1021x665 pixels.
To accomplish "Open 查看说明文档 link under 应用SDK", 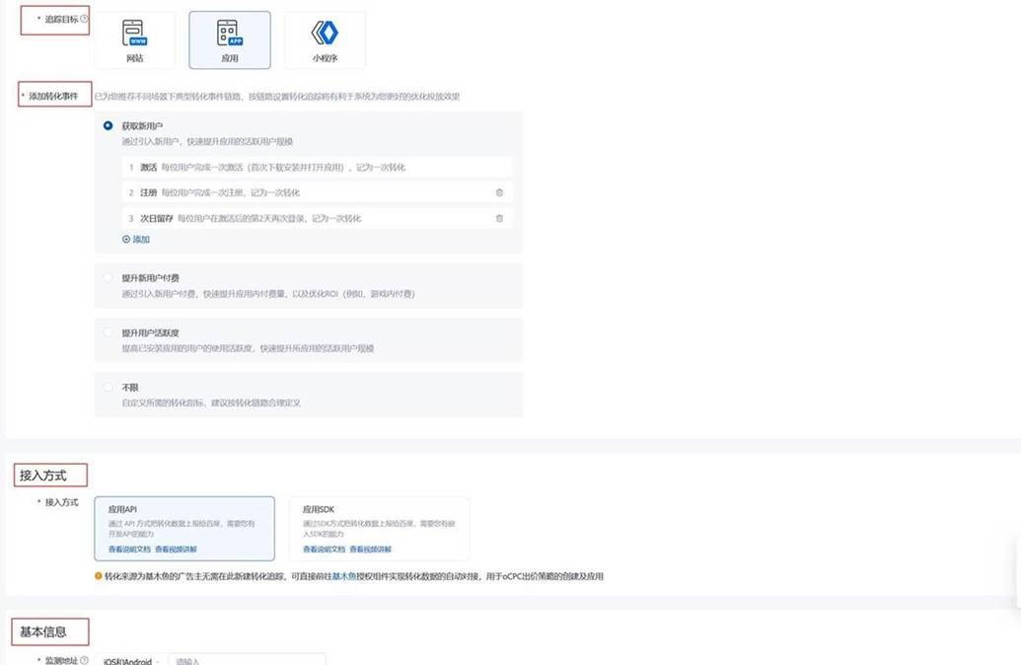I will [324, 549].
